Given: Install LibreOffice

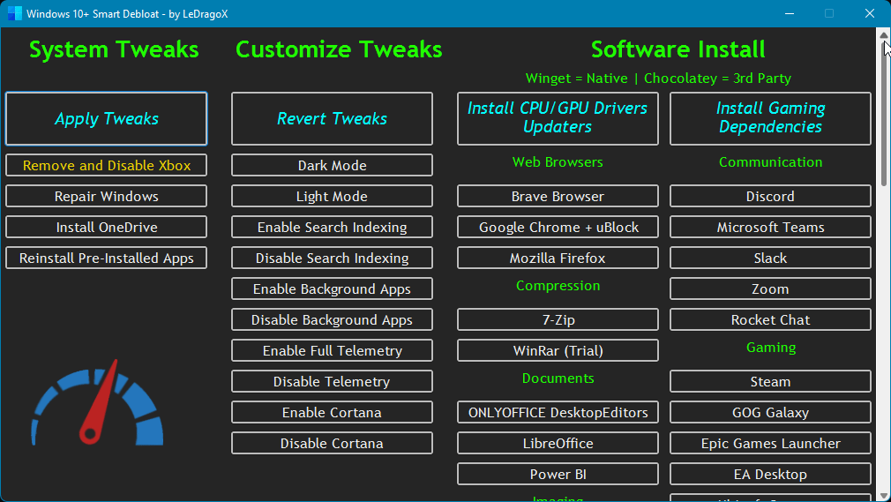Looking at the screenshot, I should [558, 443].
